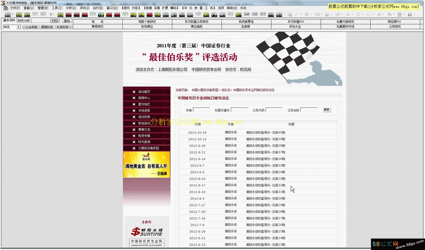425x250 pixels.
Task: Open 东方财富F10 source cell
Action: click(x=296, y=22)
